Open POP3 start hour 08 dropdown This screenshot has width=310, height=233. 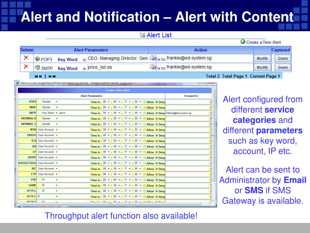[106, 102]
